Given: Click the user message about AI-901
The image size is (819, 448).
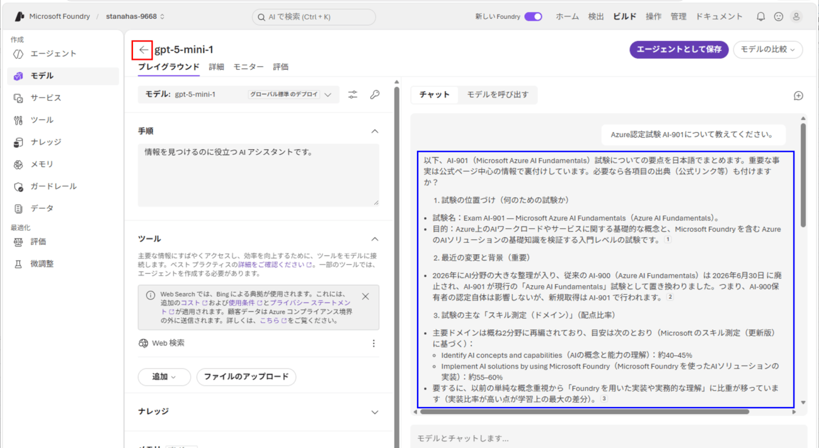Looking at the screenshot, I should [x=692, y=135].
